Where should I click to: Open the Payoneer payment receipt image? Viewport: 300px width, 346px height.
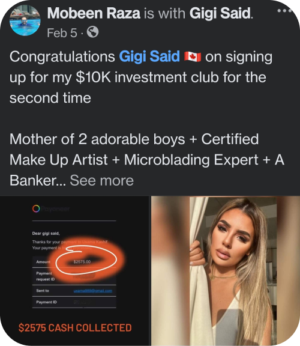(x=74, y=270)
